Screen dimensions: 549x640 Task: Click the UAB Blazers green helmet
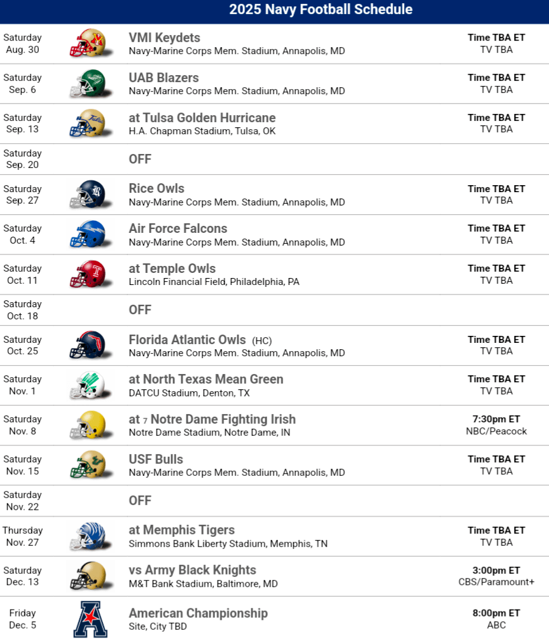click(x=88, y=83)
